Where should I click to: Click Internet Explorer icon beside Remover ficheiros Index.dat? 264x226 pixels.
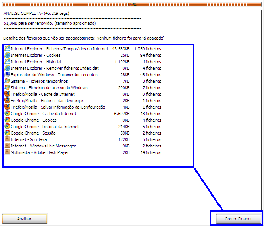pyautogui.click(x=7, y=68)
